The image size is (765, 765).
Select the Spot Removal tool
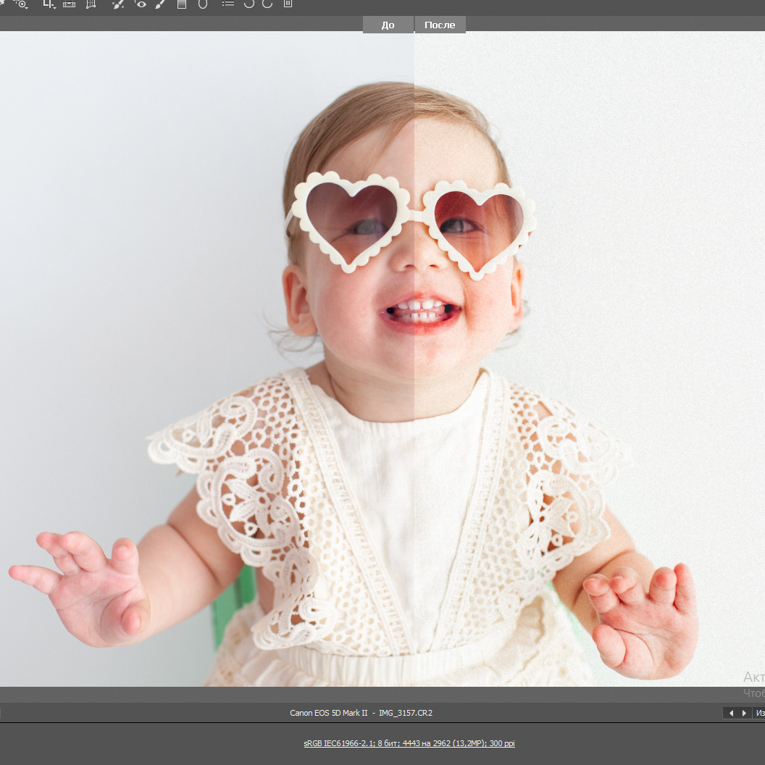coord(117,5)
